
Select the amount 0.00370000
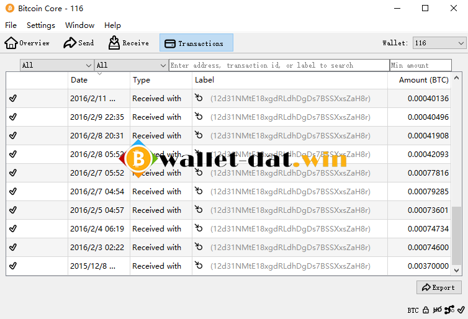[x=428, y=266]
